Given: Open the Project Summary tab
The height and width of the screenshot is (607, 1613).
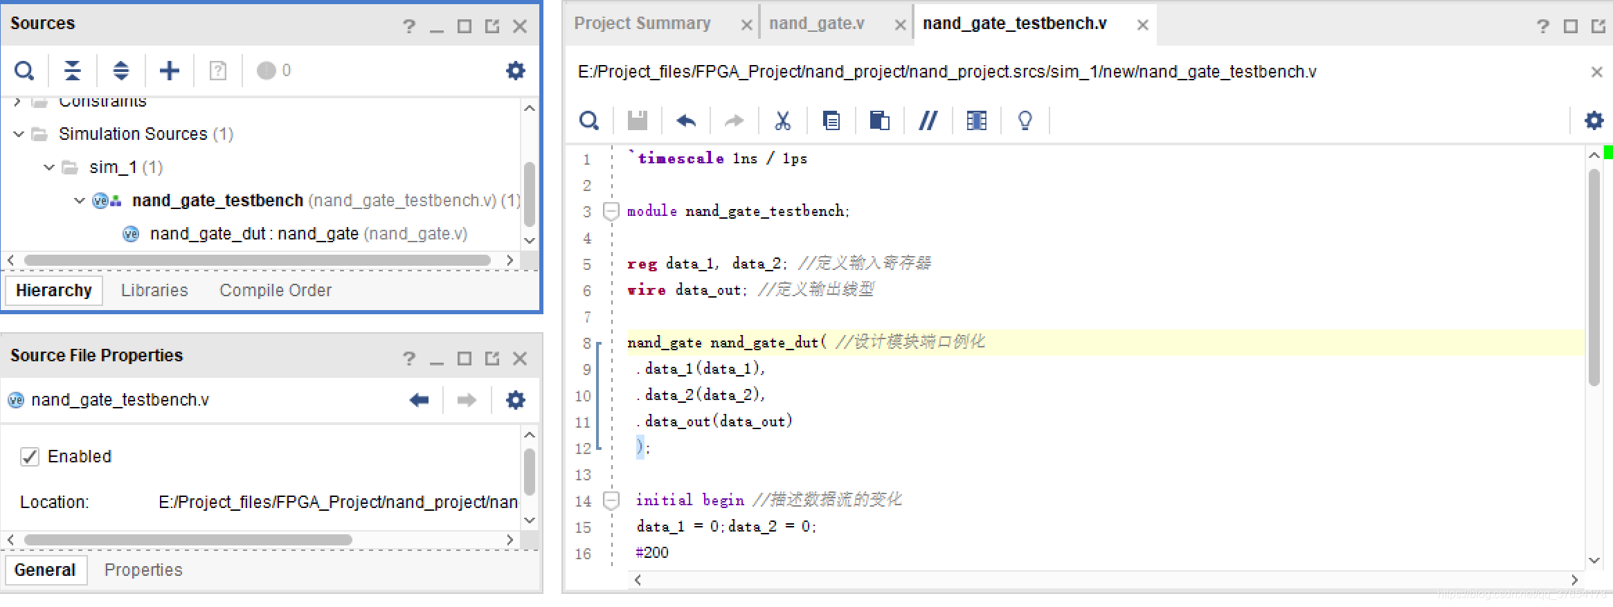Looking at the screenshot, I should [642, 24].
